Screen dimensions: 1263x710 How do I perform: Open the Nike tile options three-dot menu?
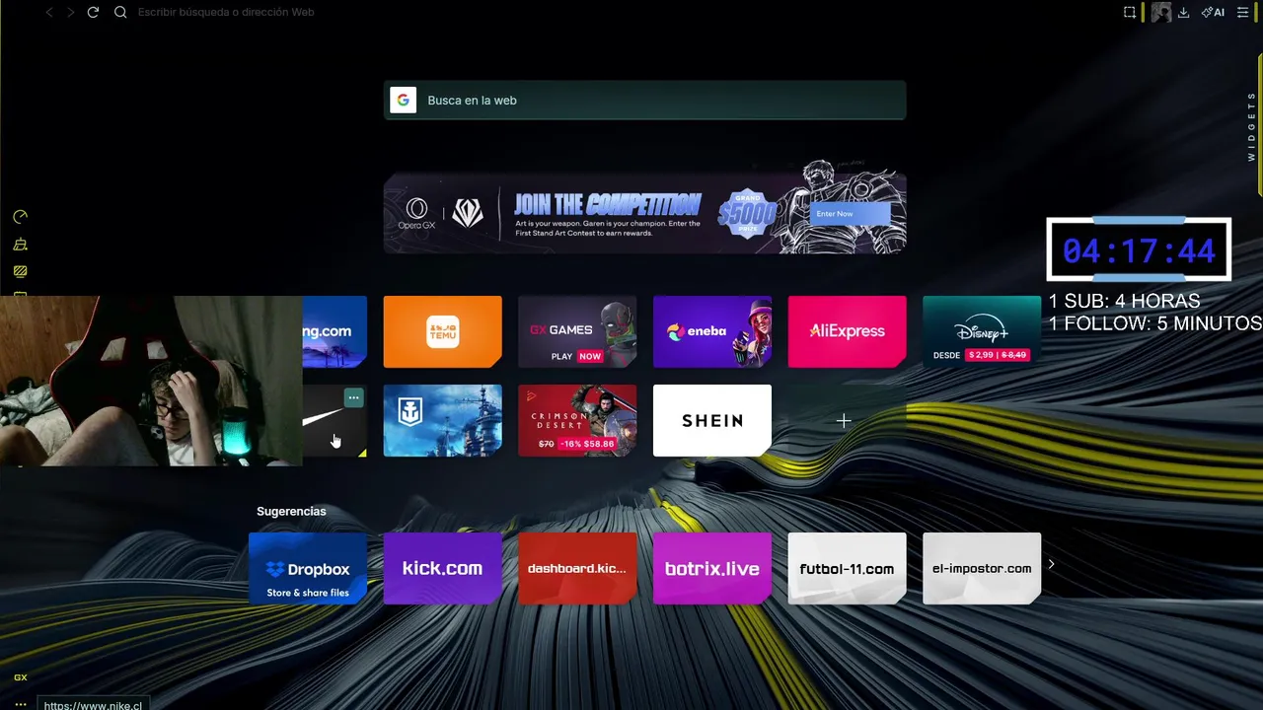(353, 397)
